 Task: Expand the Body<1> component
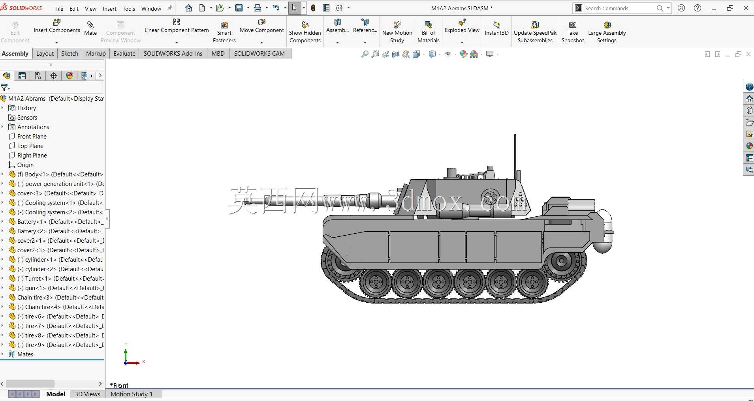(2, 174)
